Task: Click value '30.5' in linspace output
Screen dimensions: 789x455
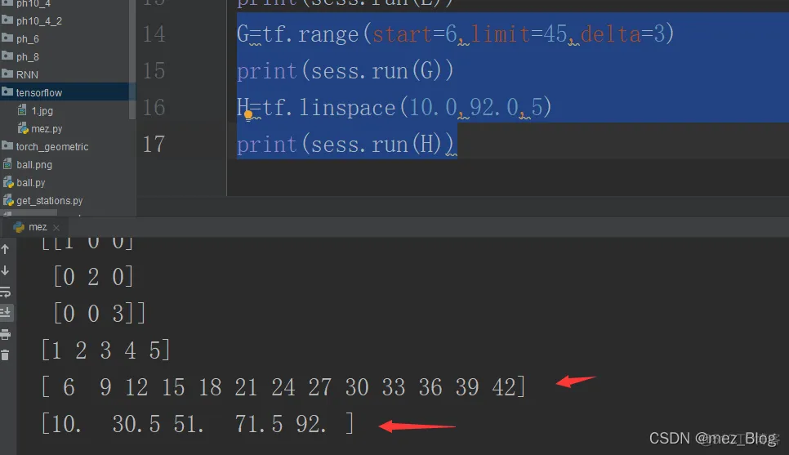Action: click(136, 424)
